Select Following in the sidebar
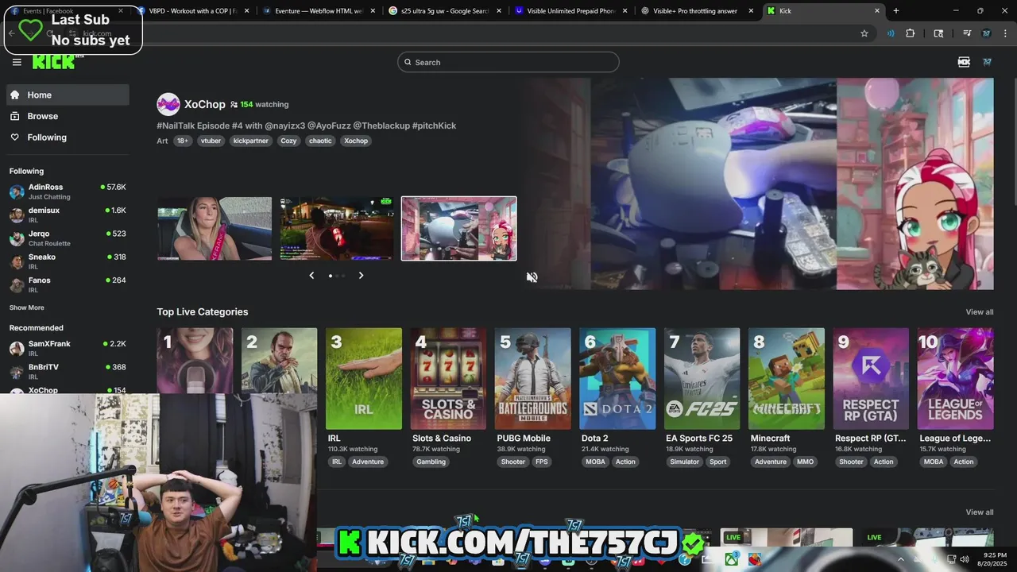This screenshot has height=572, width=1017. click(68, 137)
